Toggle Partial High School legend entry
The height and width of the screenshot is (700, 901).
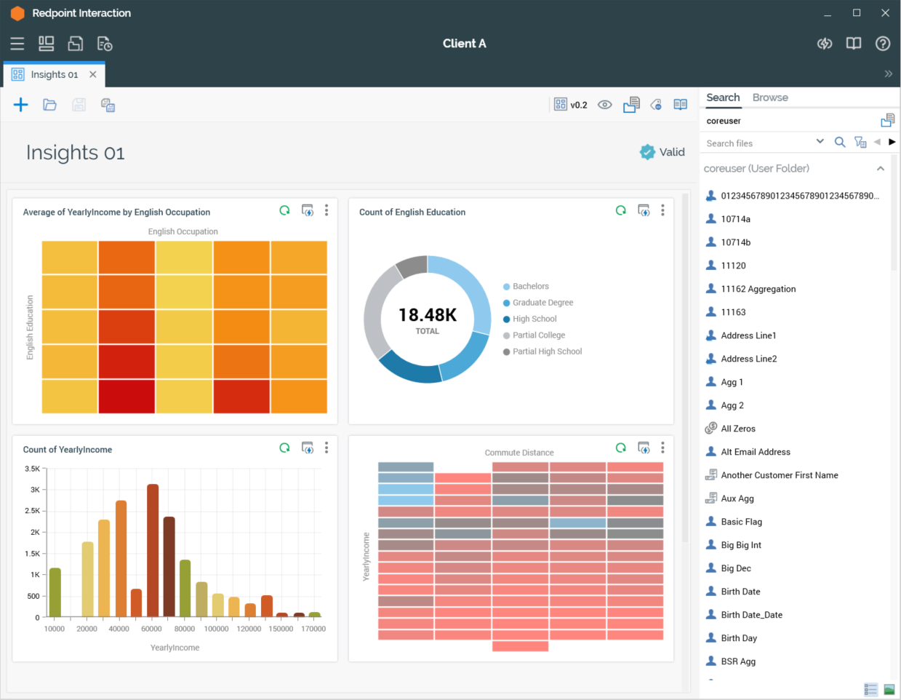click(x=547, y=351)
